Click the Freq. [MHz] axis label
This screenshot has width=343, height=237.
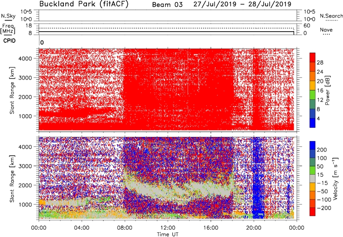pos(8,29)
